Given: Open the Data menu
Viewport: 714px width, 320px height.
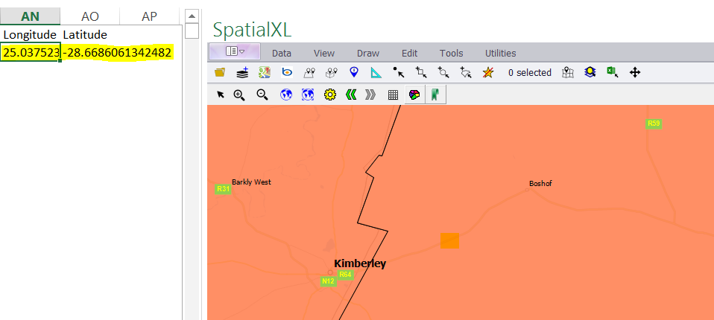Looking at the screenshot, I should click(281, 53).
